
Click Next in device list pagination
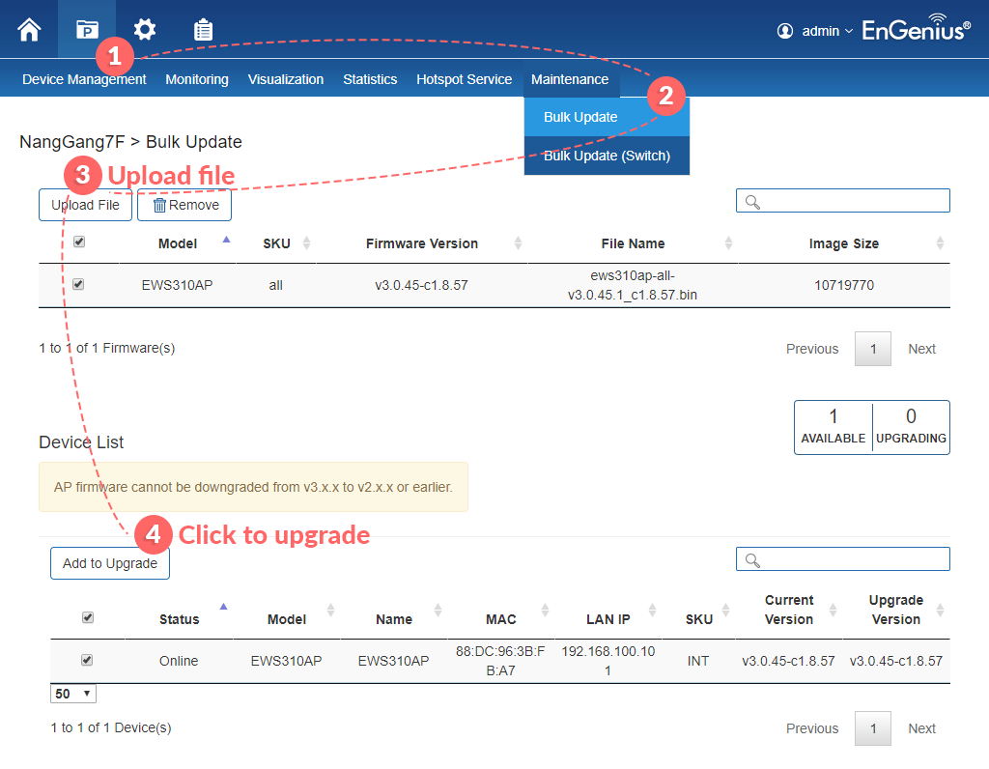click(x=921, y=728)
